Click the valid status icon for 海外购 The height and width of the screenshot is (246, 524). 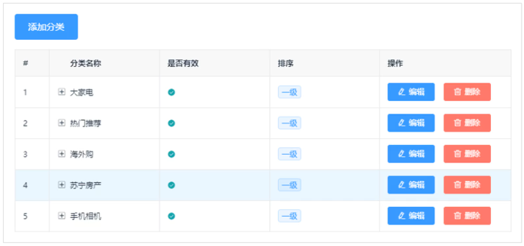[171, 154]
